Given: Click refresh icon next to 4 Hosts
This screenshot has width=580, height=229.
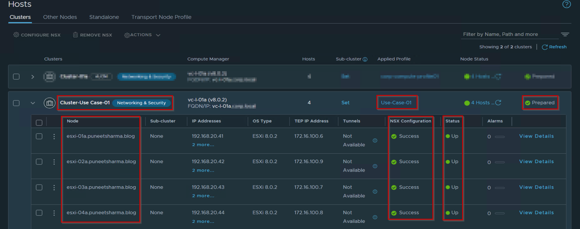Looking at the screenshot, I should click(x=498, y=103).
